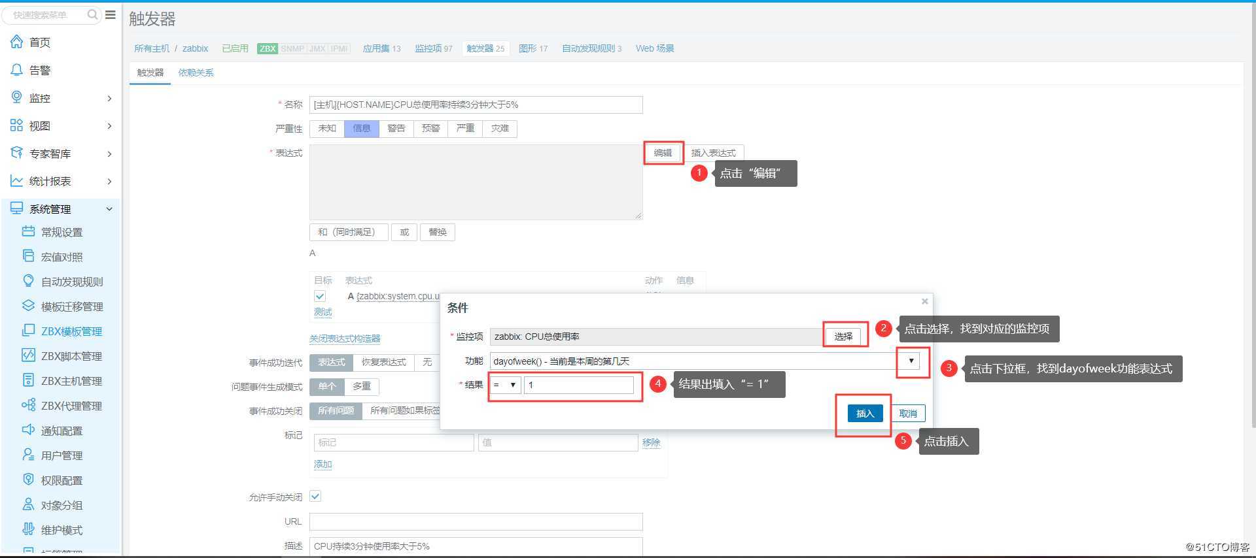Click 和 (同时满足) button
The width and height of the screenshot is (1256, 558).
click(x=348, y=232)
